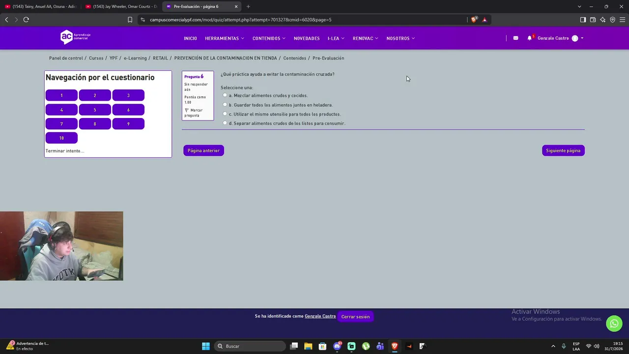Viewport: 629px width, 354px height.
Task: Open the Brave Wallet icon
Action: (x=593, y=20)
